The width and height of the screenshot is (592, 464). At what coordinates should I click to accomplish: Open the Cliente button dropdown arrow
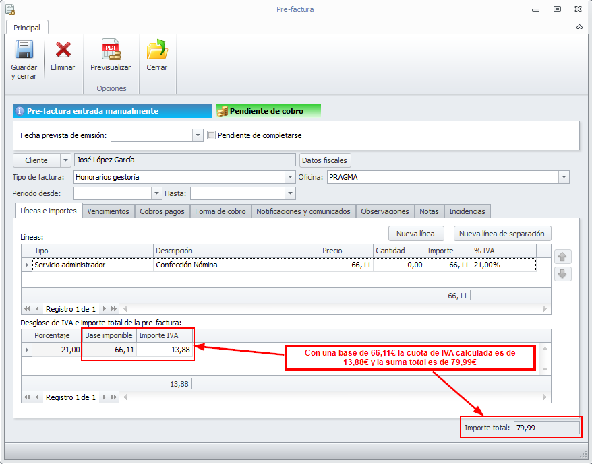[x=65, y=160]
